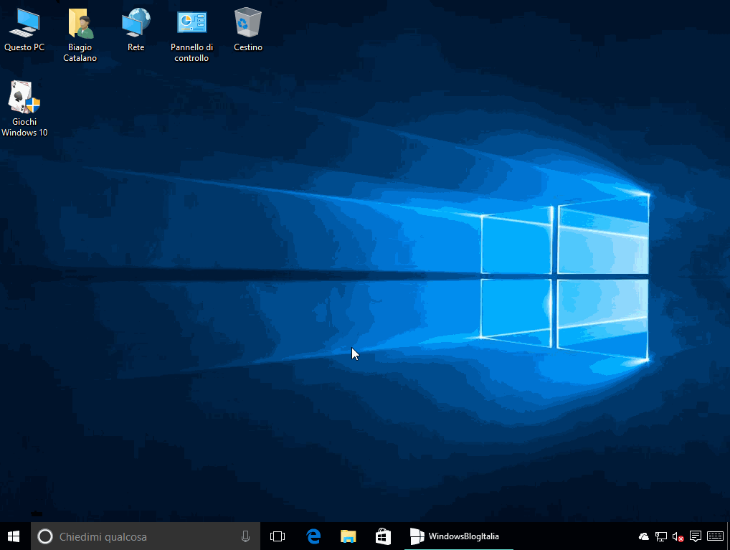This screenshot has height=550, width=730.
Task: Open Task View from the taskbar
Action: click(278, 536)
